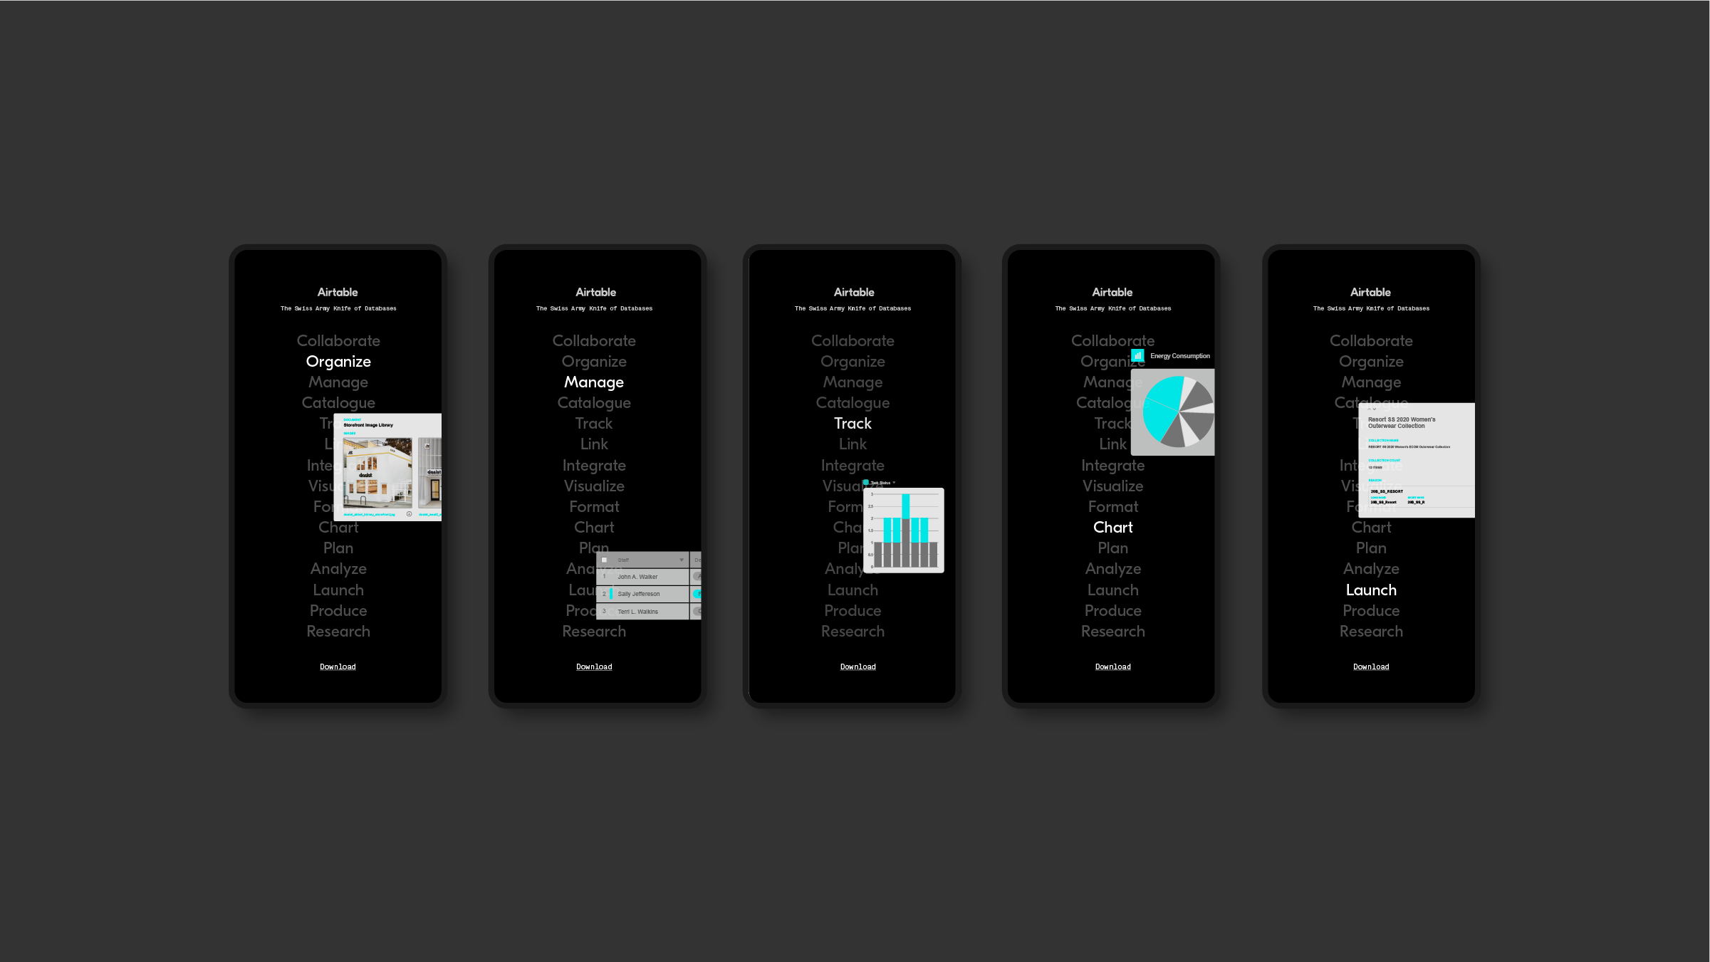
Task: Choose Visualize on the Manage-highlighted phone
Action: pyautogui.click(x=594, y=486)
